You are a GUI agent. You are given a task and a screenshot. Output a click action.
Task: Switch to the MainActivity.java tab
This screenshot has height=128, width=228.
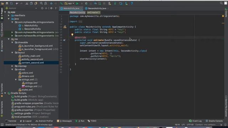click(71, 9)
